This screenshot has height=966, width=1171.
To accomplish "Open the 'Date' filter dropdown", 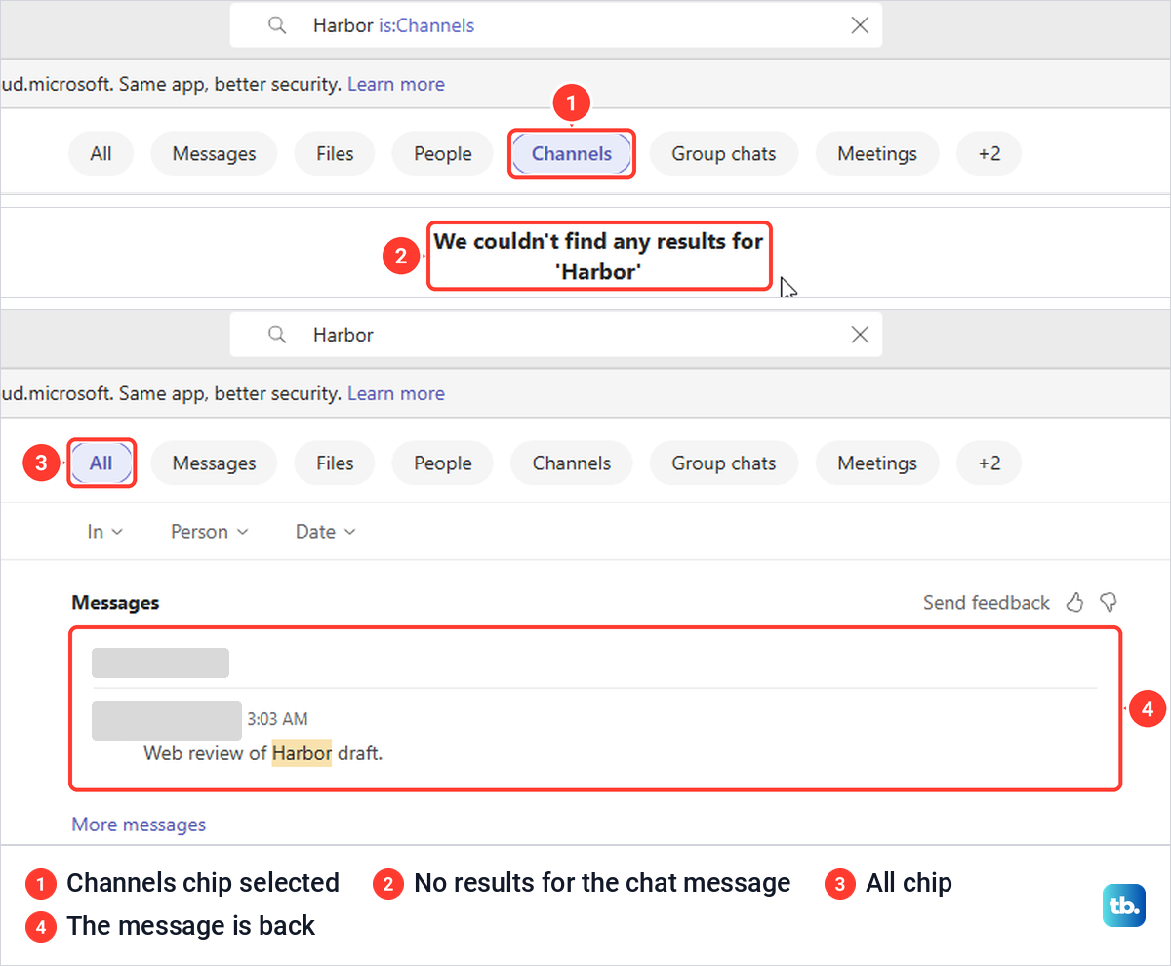I will point(326,532).
